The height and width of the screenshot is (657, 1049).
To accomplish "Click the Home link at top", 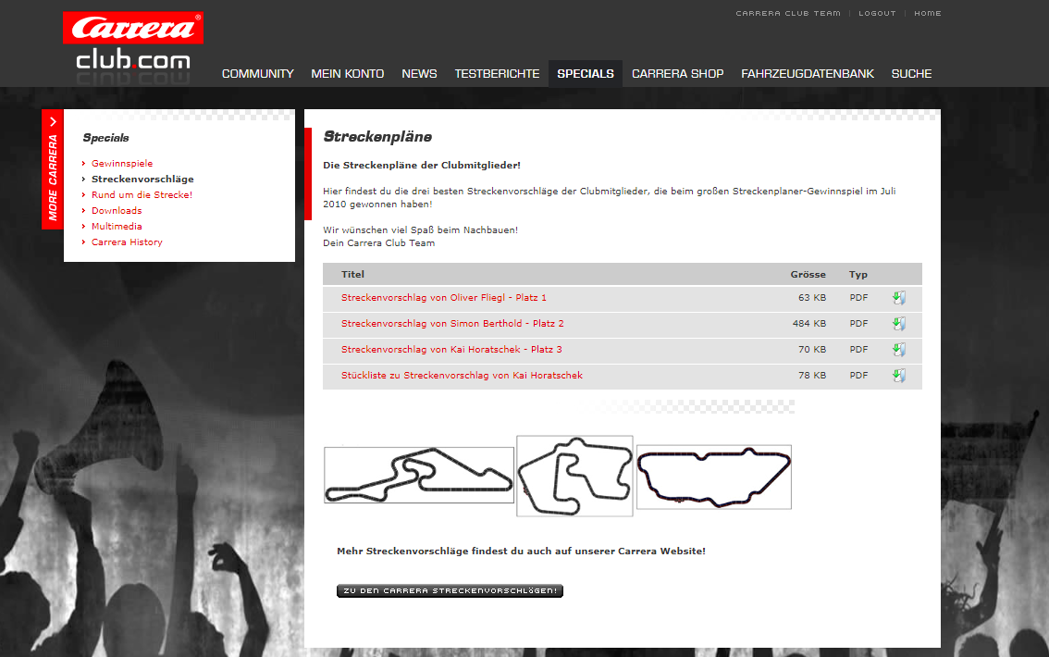I will (927, 13).
